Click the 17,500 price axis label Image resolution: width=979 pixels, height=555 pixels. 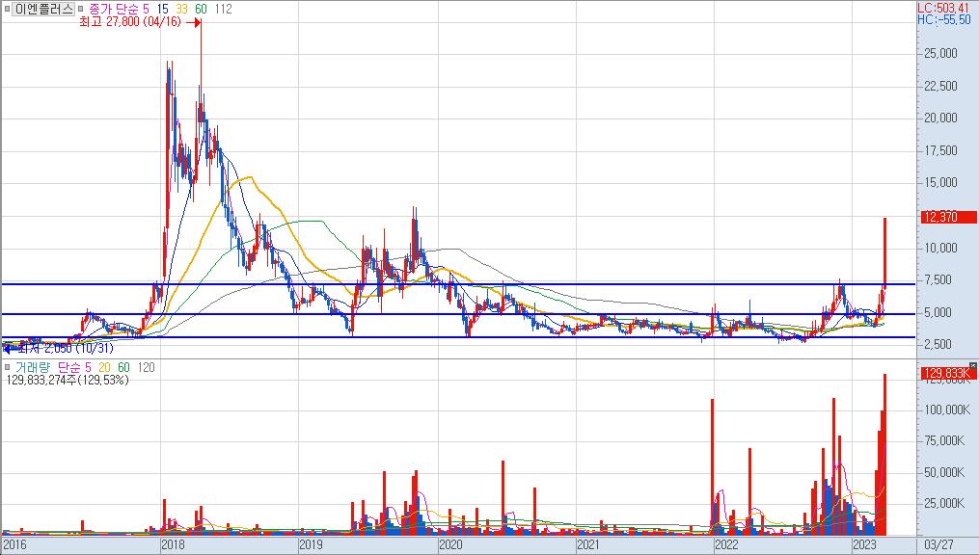(941, 150)
